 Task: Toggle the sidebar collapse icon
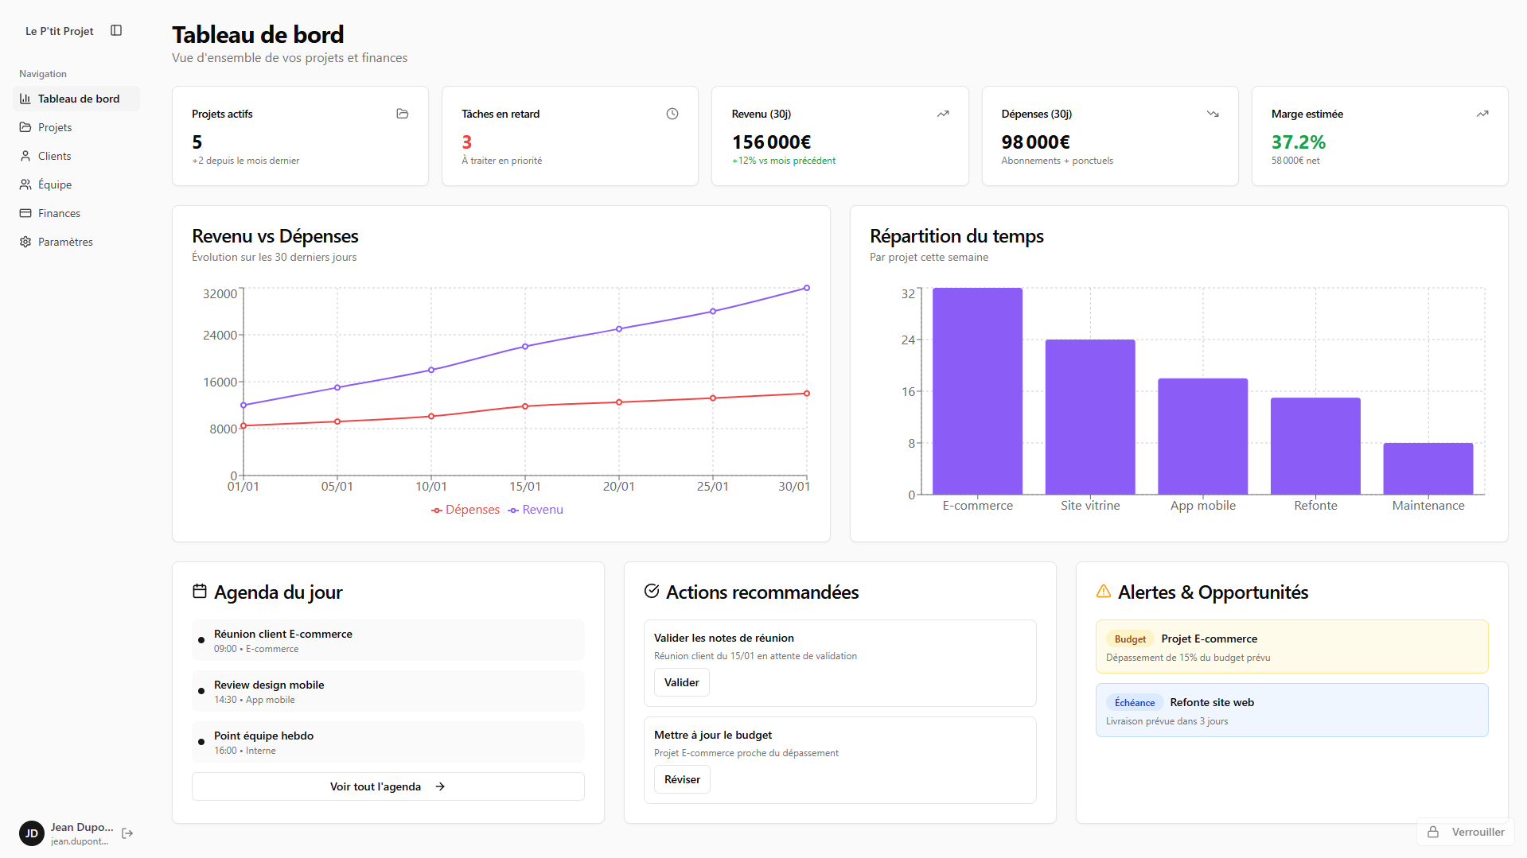click(x=116, y=31)
